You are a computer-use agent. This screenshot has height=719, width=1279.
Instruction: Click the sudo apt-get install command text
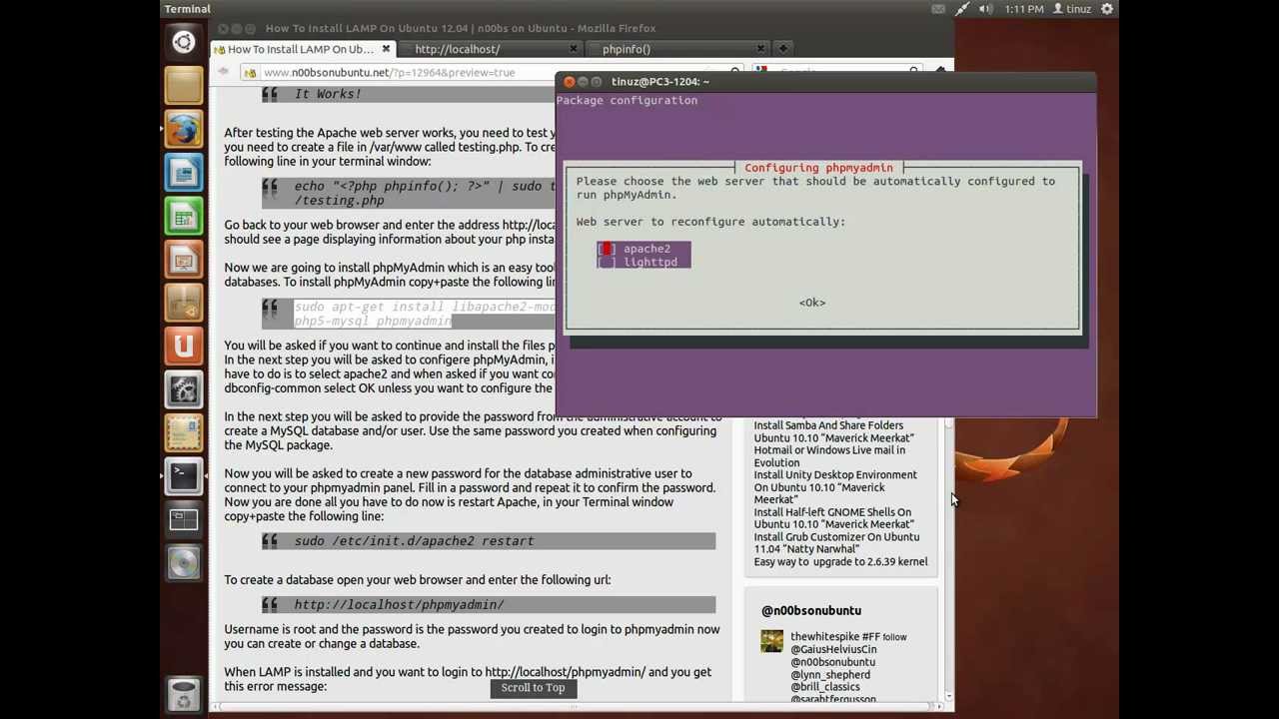coord(424,314)
